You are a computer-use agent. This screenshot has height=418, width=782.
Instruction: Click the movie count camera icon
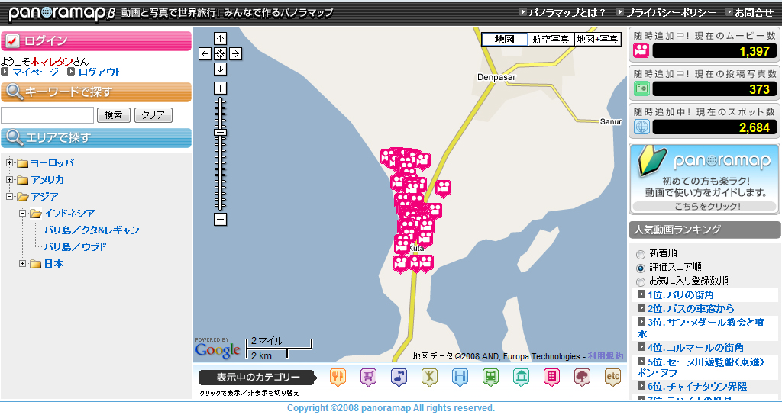641,50
